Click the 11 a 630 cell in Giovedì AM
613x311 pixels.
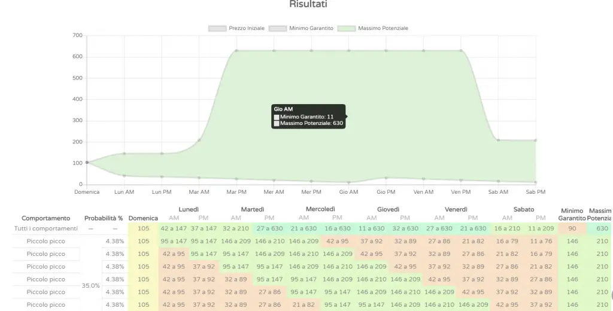[371, 228]
